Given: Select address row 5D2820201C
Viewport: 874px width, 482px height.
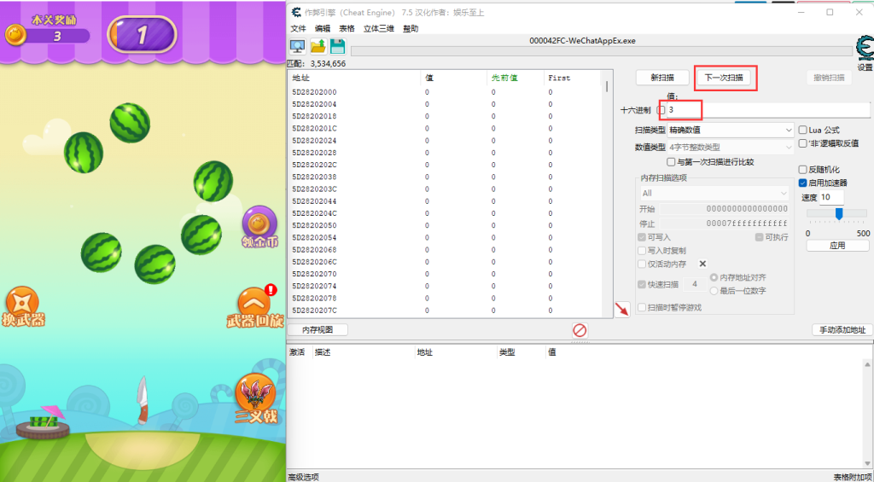Looking at the screenshot, I should tap(446, 129).
